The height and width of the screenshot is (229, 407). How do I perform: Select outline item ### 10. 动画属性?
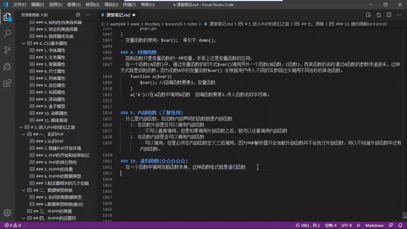52,113
